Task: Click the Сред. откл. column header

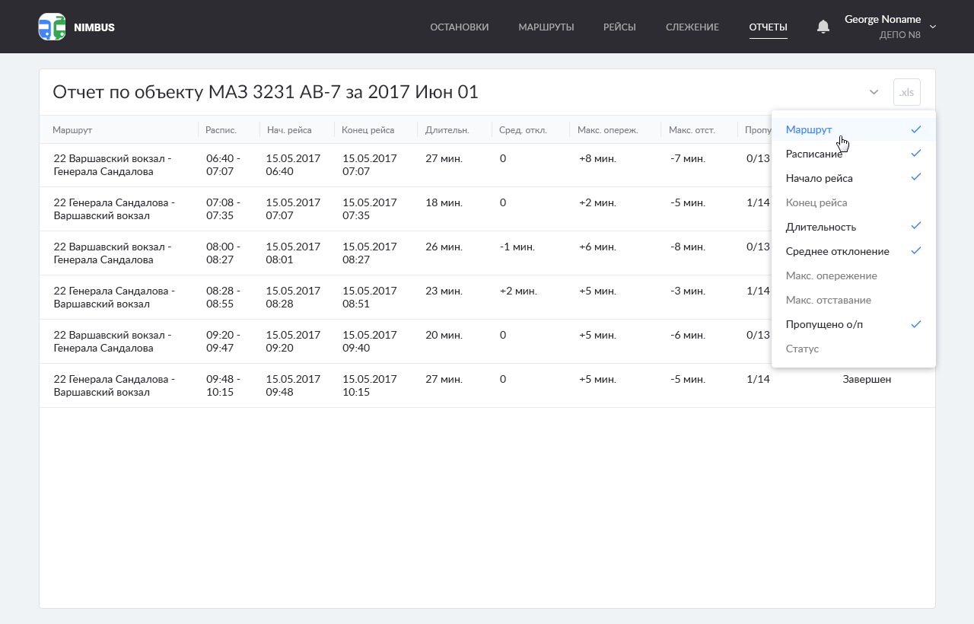Action: point(523,130)
